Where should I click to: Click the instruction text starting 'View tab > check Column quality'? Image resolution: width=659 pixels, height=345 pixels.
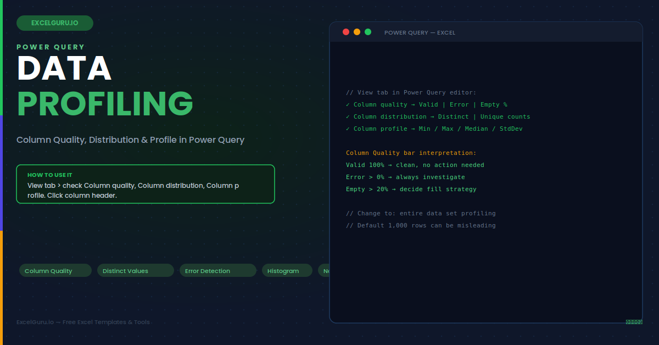tap(133, 190)
